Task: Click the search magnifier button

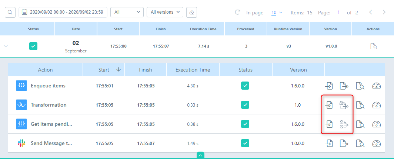Action: [10, 12]
